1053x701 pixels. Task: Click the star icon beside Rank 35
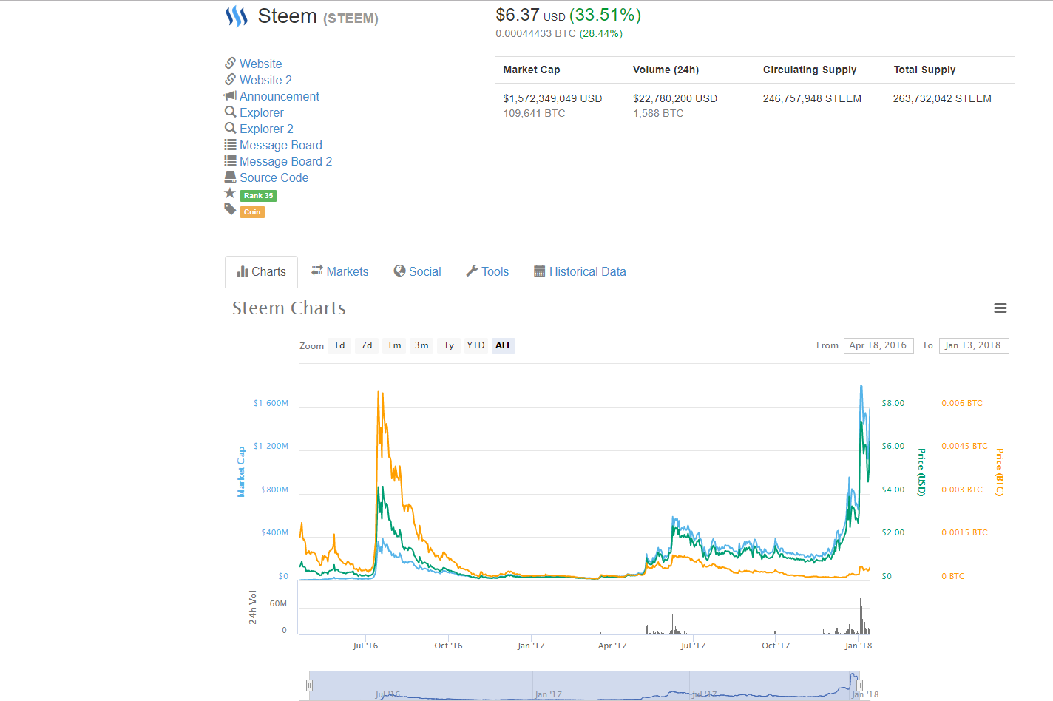[230, 193]
